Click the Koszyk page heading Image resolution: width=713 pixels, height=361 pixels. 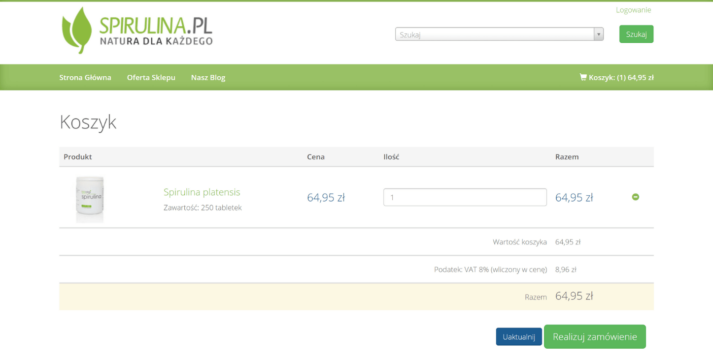tap(88, 121)
